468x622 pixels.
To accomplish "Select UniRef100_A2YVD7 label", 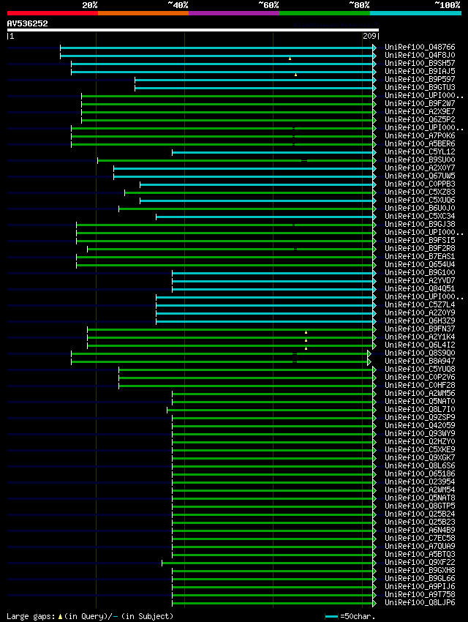I will pos(420,280).
